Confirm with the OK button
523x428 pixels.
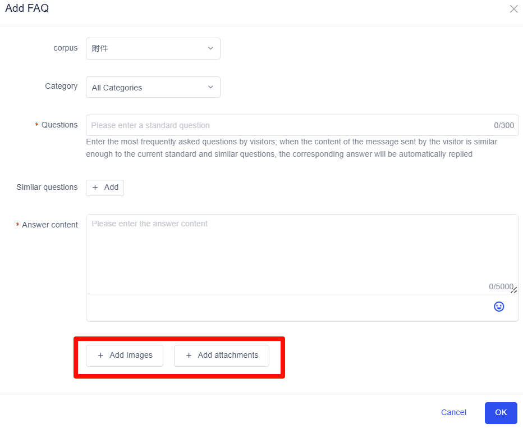501,412
